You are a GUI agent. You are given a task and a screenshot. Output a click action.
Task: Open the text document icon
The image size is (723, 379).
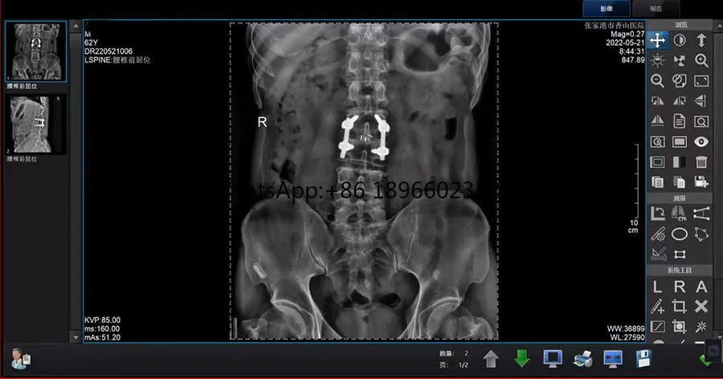click(679, 121)
